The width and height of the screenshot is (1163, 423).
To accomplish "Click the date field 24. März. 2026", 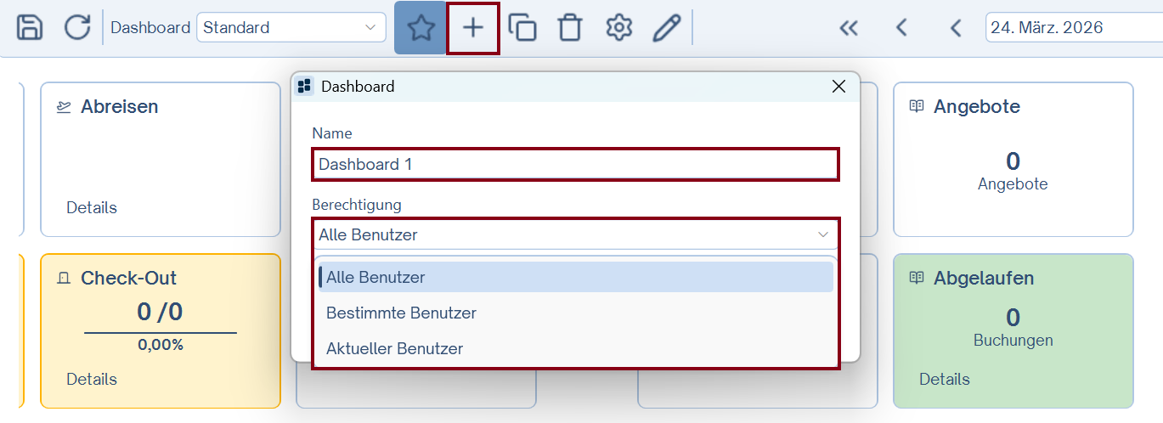I will coord(1070,27).
